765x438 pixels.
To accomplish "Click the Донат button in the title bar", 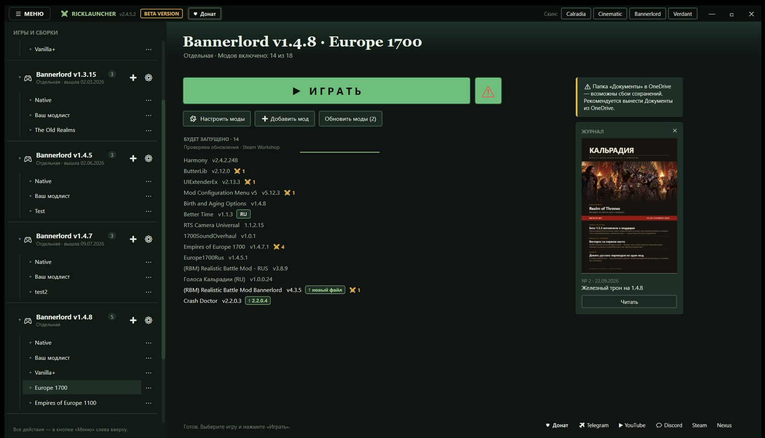I will (x=205, y=14).
